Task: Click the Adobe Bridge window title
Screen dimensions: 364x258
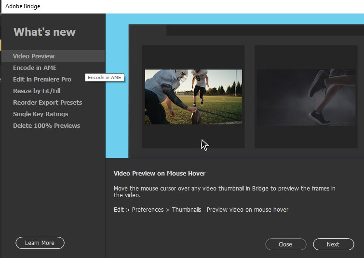Action: click(23, 6)
